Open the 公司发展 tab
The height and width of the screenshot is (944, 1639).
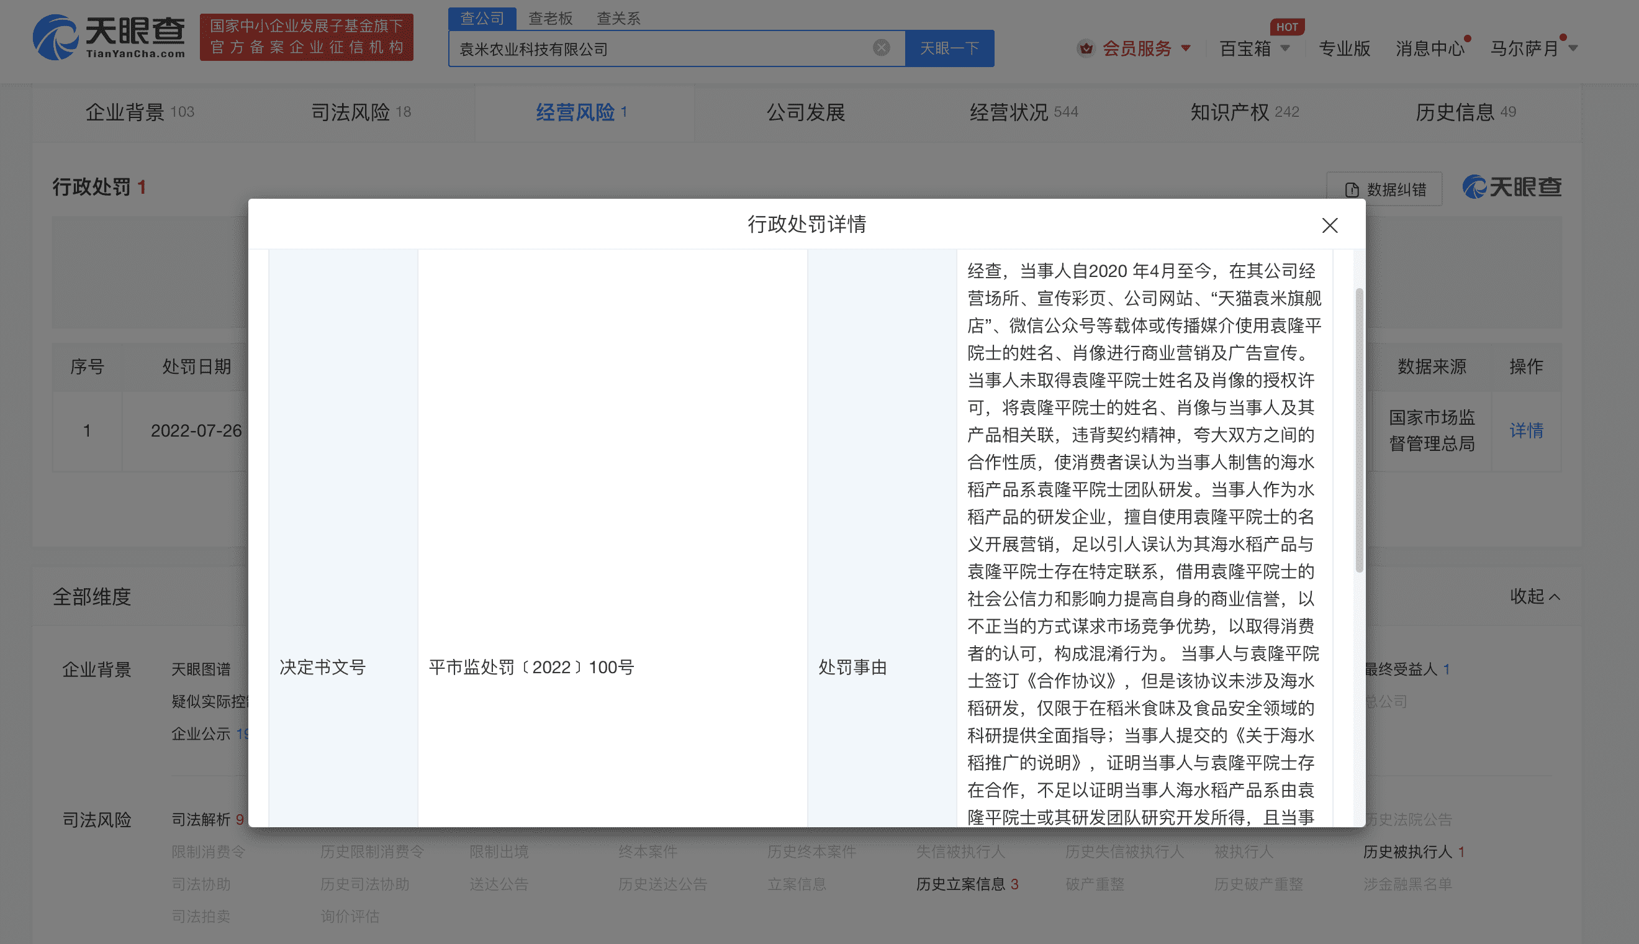coord(806,112)
